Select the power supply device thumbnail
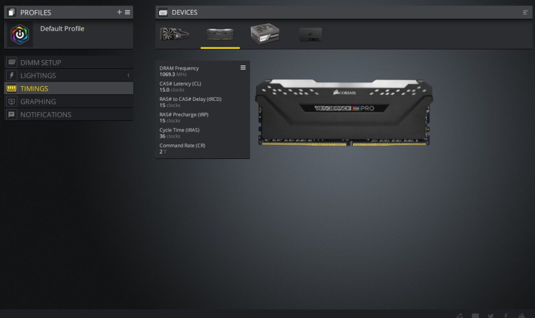 pyautogui.click(x=265, y=33)
